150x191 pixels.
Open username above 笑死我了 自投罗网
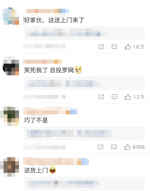point(42,61)
